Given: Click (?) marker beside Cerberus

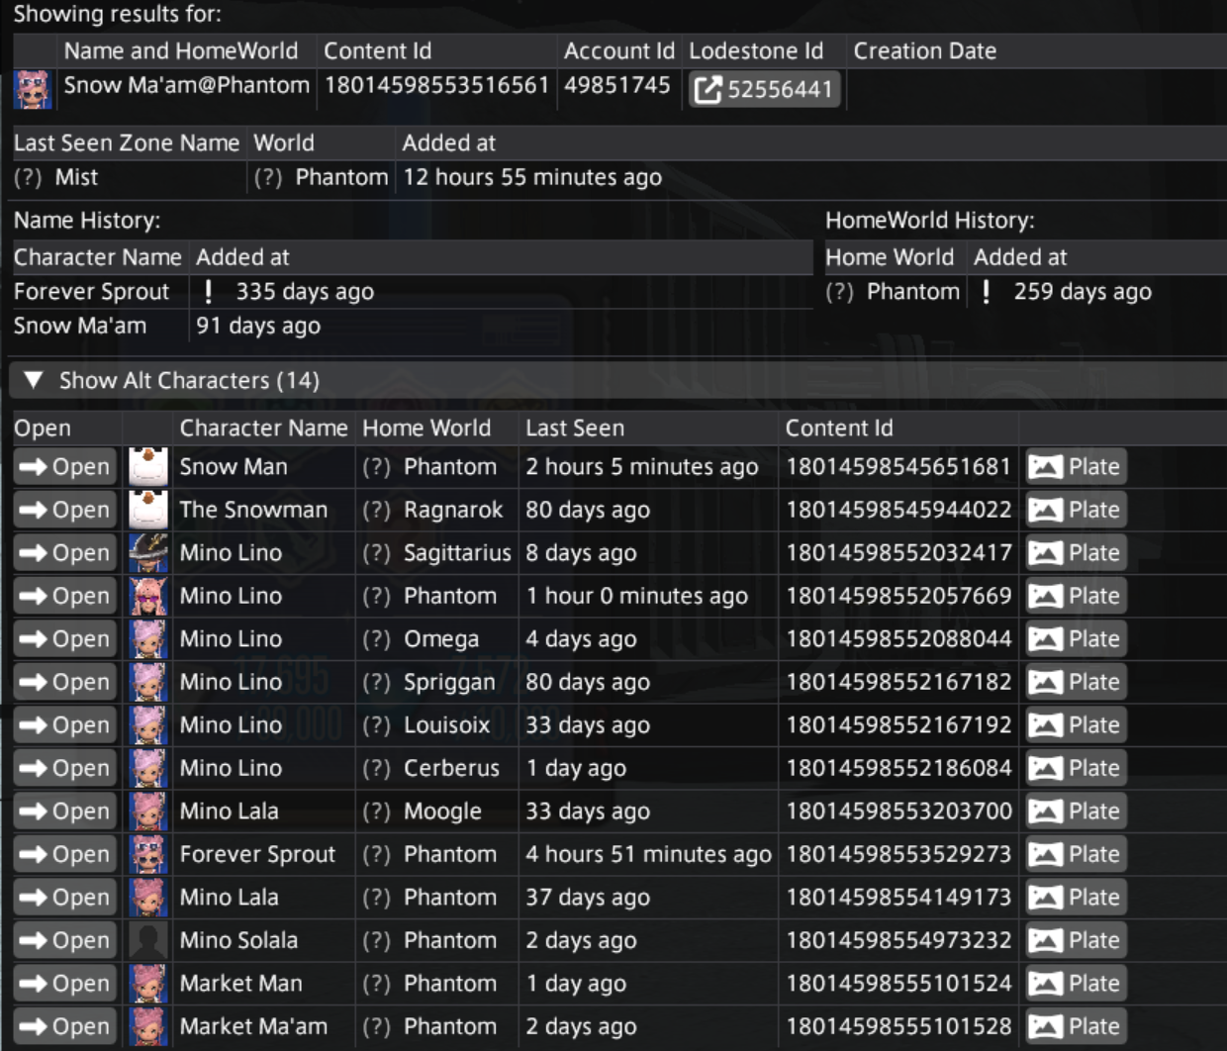Looking at the screenshot, I should click(x=376, y=768).
